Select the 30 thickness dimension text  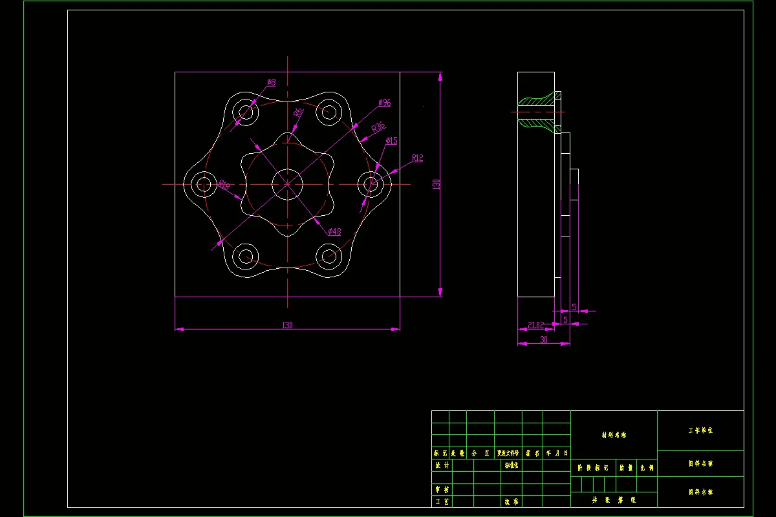(x=543, y=339)
